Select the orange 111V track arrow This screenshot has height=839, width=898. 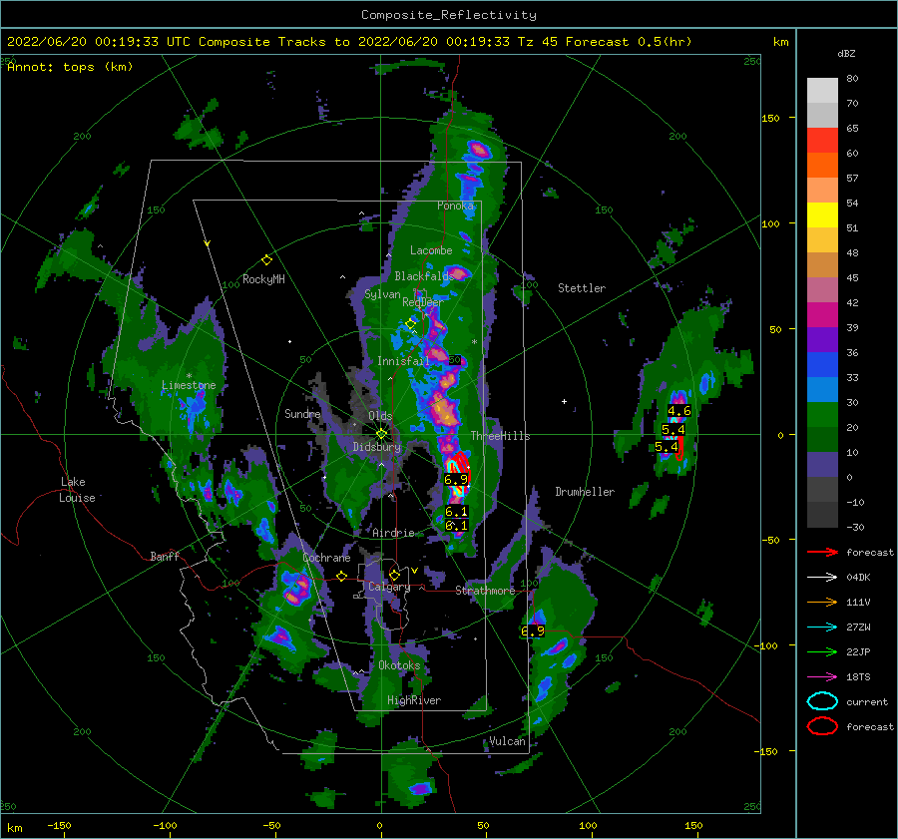[822, 602]
